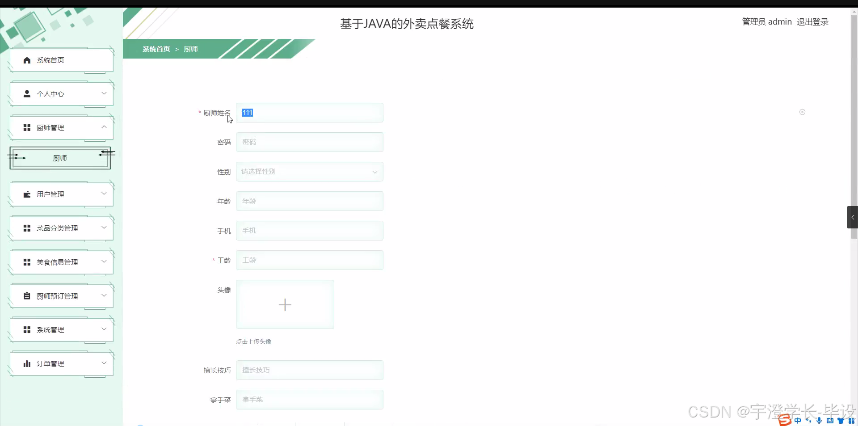
Task: Click the circled X icon on the form
Action: coord(802,112)
